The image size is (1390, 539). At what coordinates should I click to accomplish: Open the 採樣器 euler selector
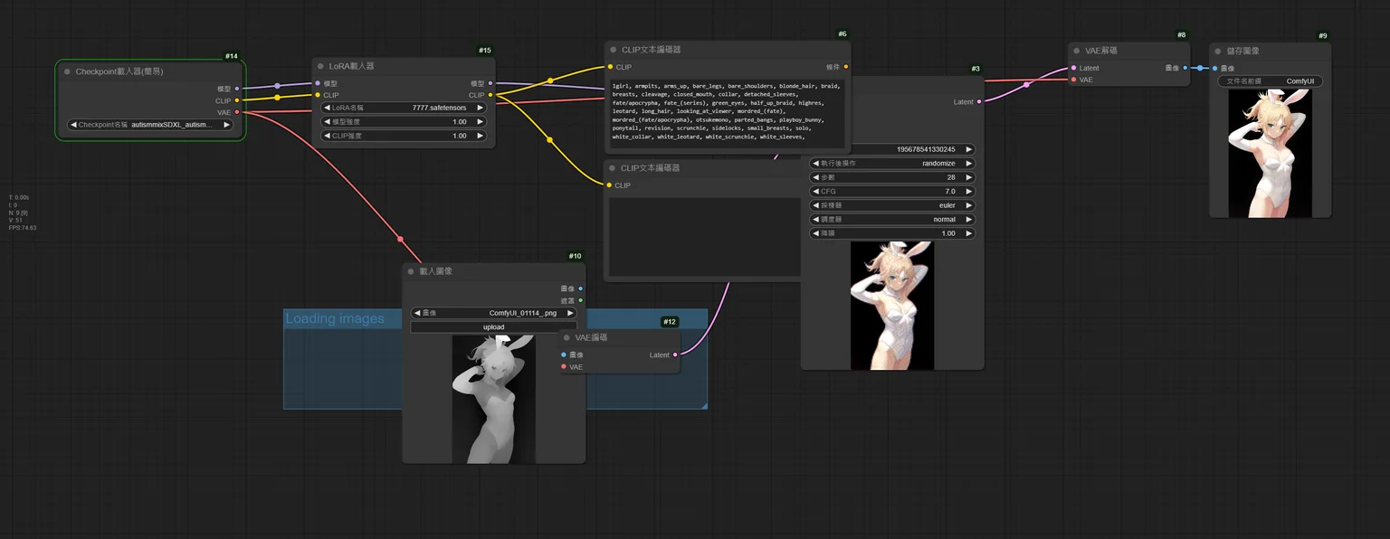click(x=892, y=205)
